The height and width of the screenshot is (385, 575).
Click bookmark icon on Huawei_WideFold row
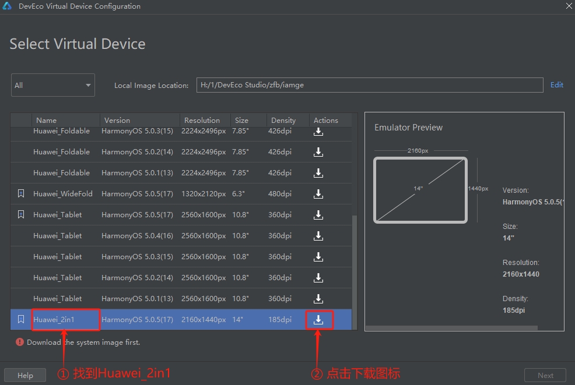(21, 193)
